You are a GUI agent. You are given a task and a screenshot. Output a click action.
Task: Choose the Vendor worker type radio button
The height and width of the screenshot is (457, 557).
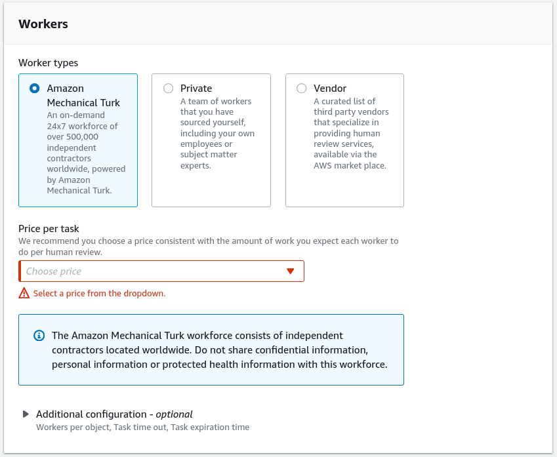pos(301,88)
